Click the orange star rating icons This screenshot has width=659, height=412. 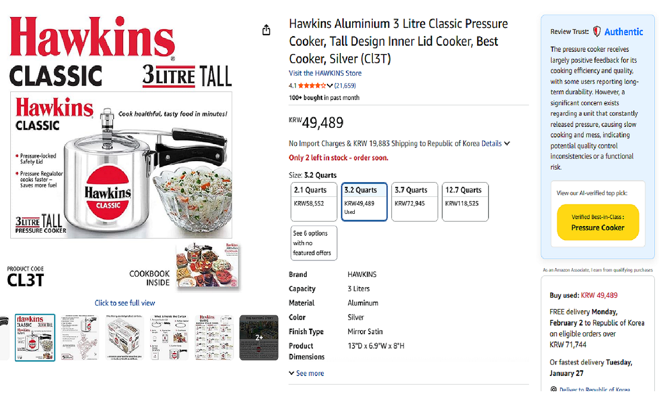point(311,86)
